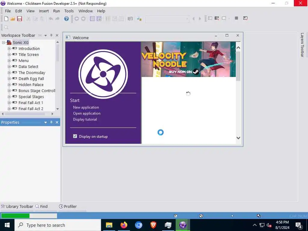This screenshot has width=308, height=231.
Task: Click the previous frame arrow icon
Action: pyautogui.click(x=193, y=19)
